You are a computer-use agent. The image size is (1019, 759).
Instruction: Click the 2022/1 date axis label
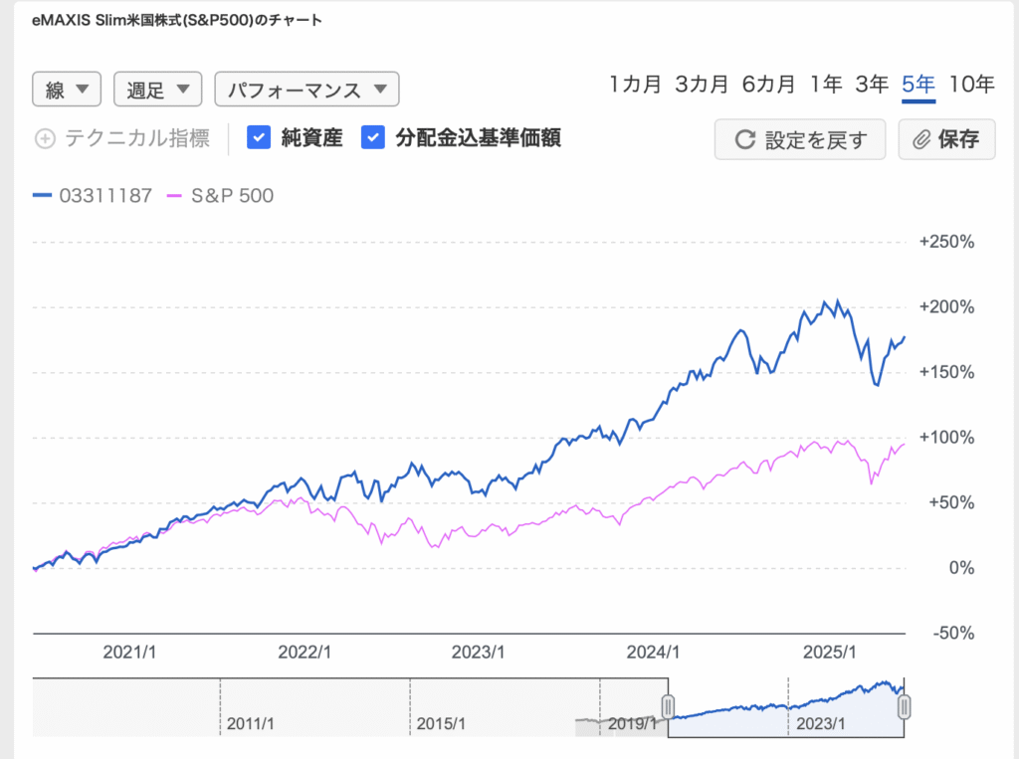pos(305,652)
